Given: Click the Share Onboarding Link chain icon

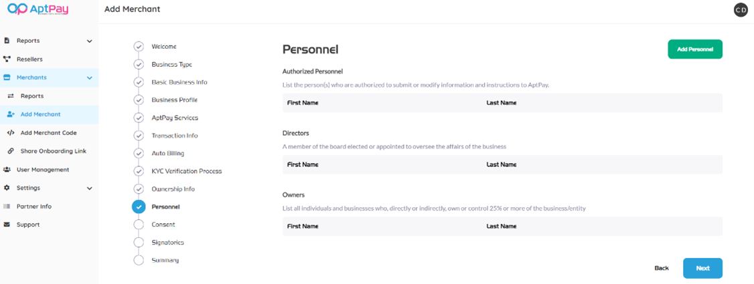Looking at the screenshot, I should tap(11, 151).
